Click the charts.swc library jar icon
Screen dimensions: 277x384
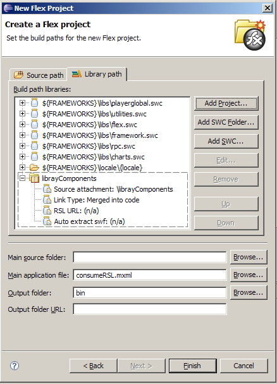pos(35,157)
